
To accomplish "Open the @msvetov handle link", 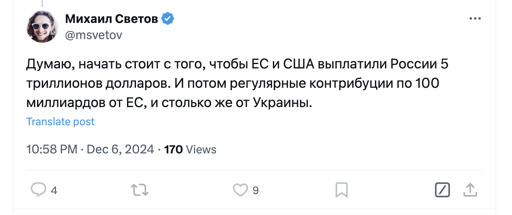I will (94, 35).
